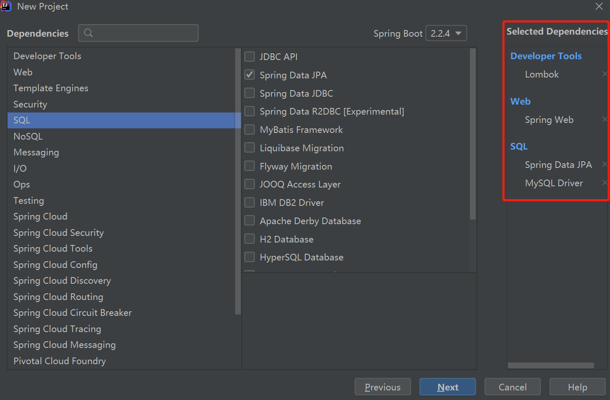This screenshot has height=400, width=610.
Task: Select the Template Engines category
Action: (51, 88)
